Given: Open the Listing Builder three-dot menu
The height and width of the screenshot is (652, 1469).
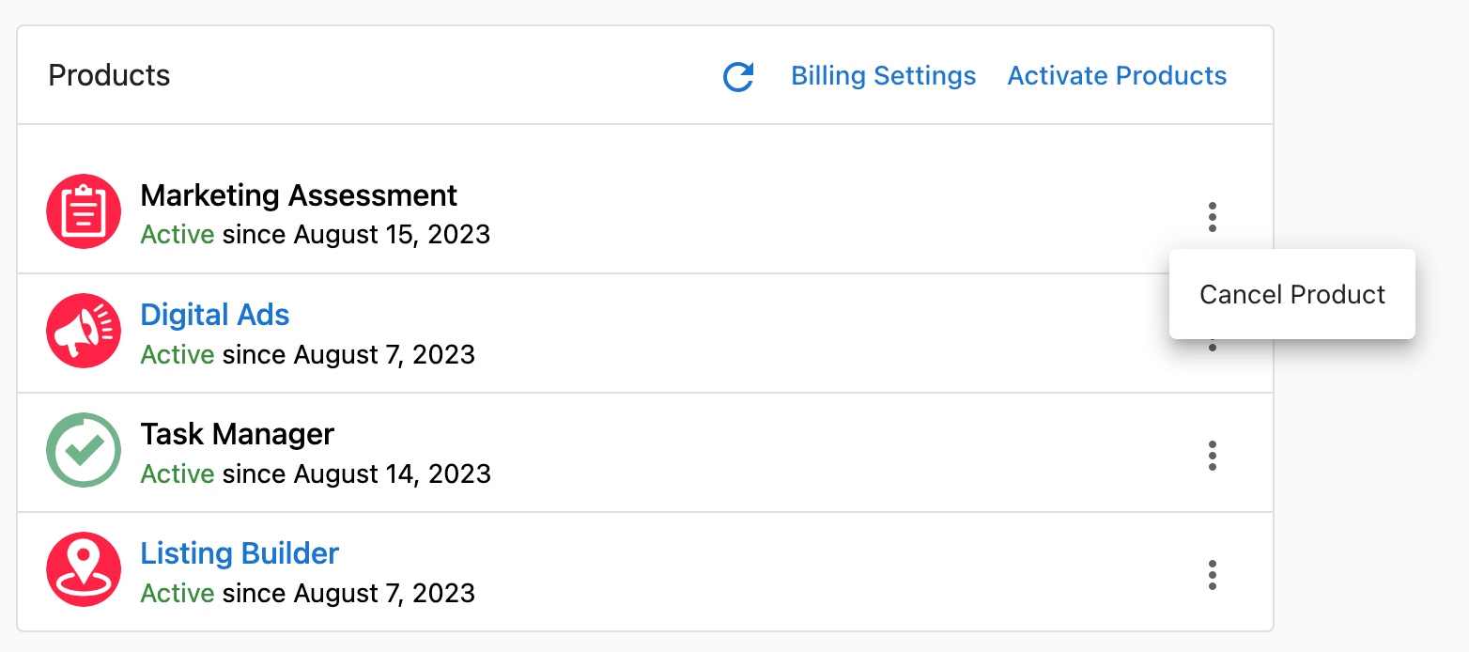Looking at the screenshot, I should pyautogui.click(x=1213, y=575).
